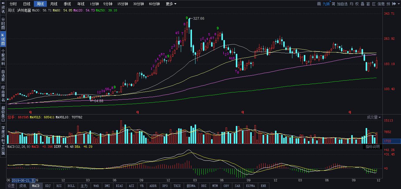Click the collapse-panel arrow icon at top right
401x189 pixels.
[393, 4]
